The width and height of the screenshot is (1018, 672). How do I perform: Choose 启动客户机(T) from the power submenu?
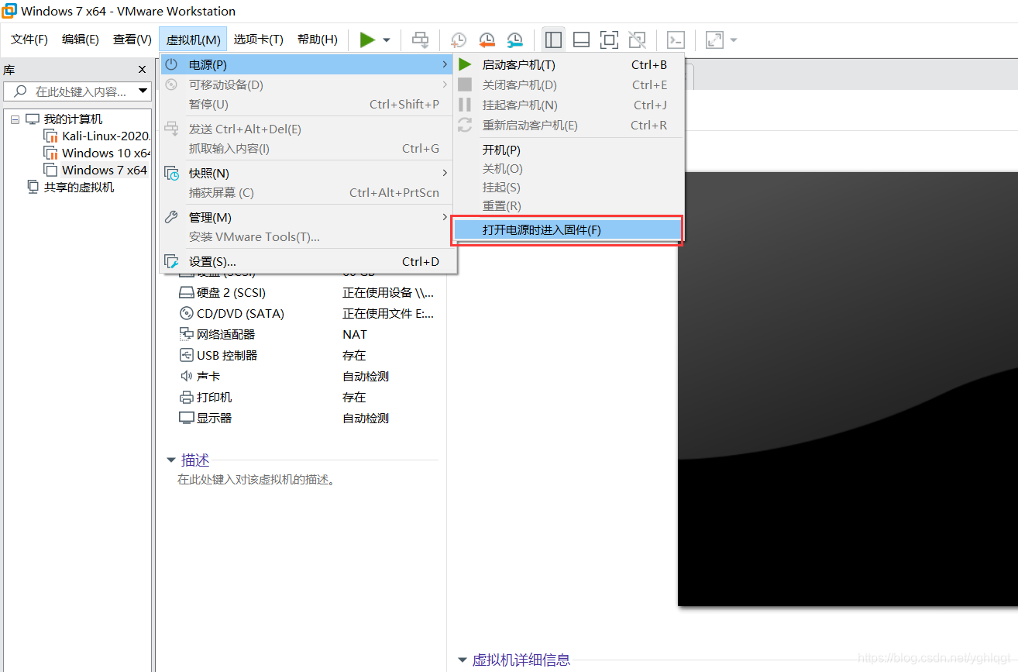coord(569,65)
